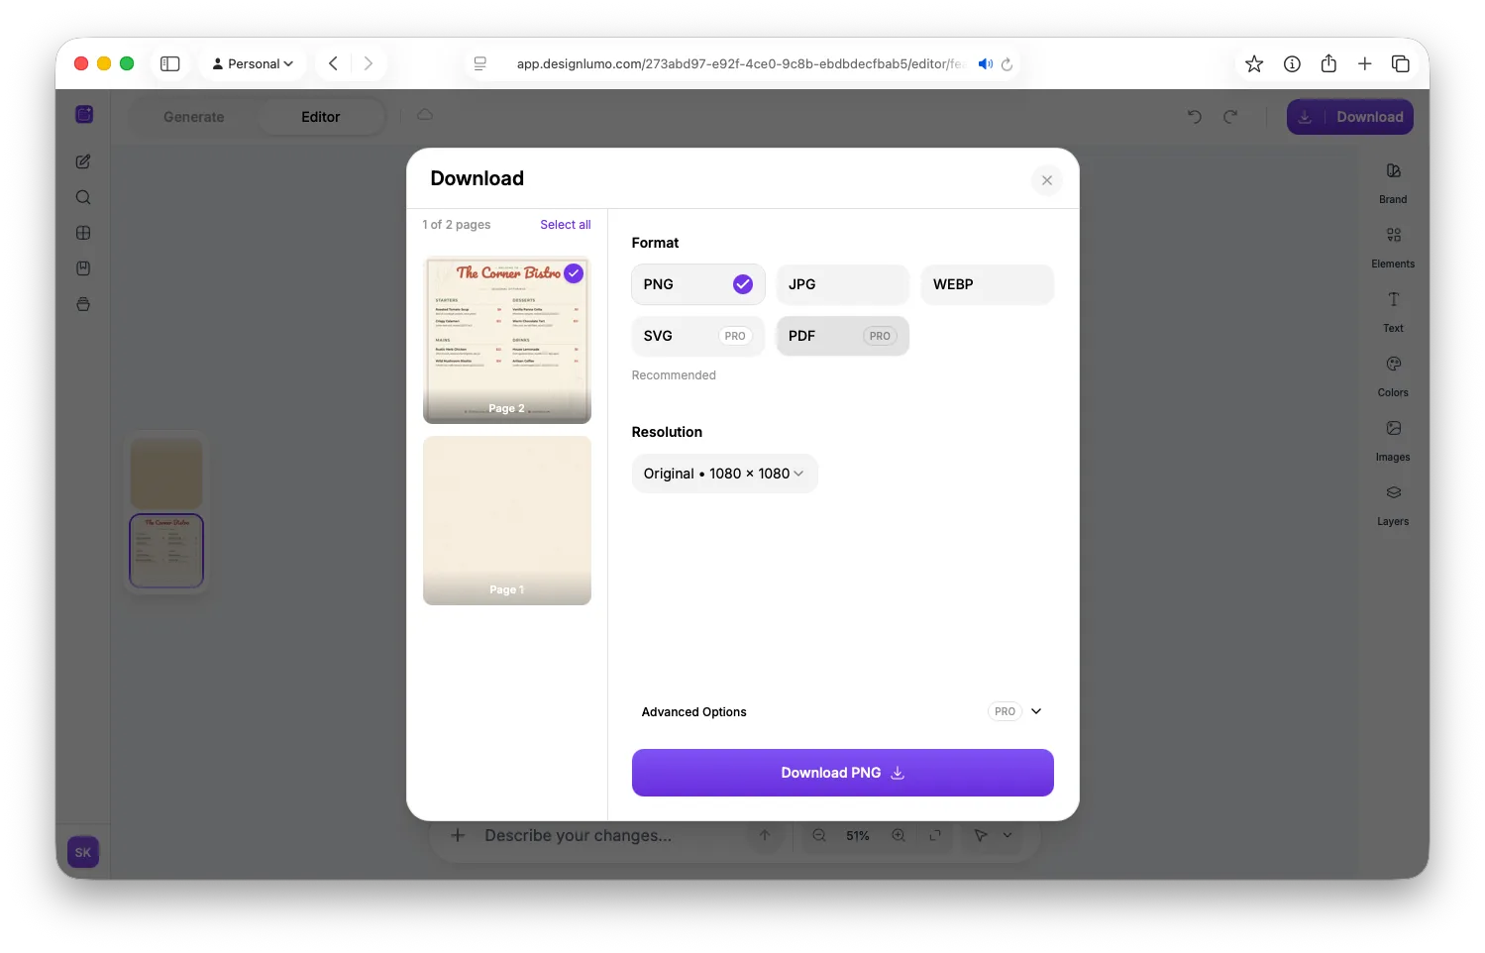Click the cloud save status icon
Image resolution: width=1485 pixels, height=953 pixels.
425,115
